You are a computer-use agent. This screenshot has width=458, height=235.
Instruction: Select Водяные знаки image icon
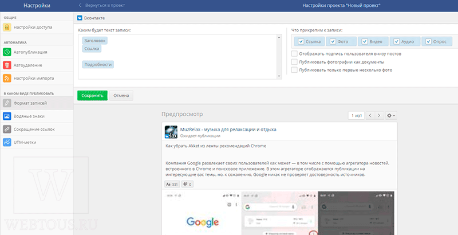pos(7,116)
